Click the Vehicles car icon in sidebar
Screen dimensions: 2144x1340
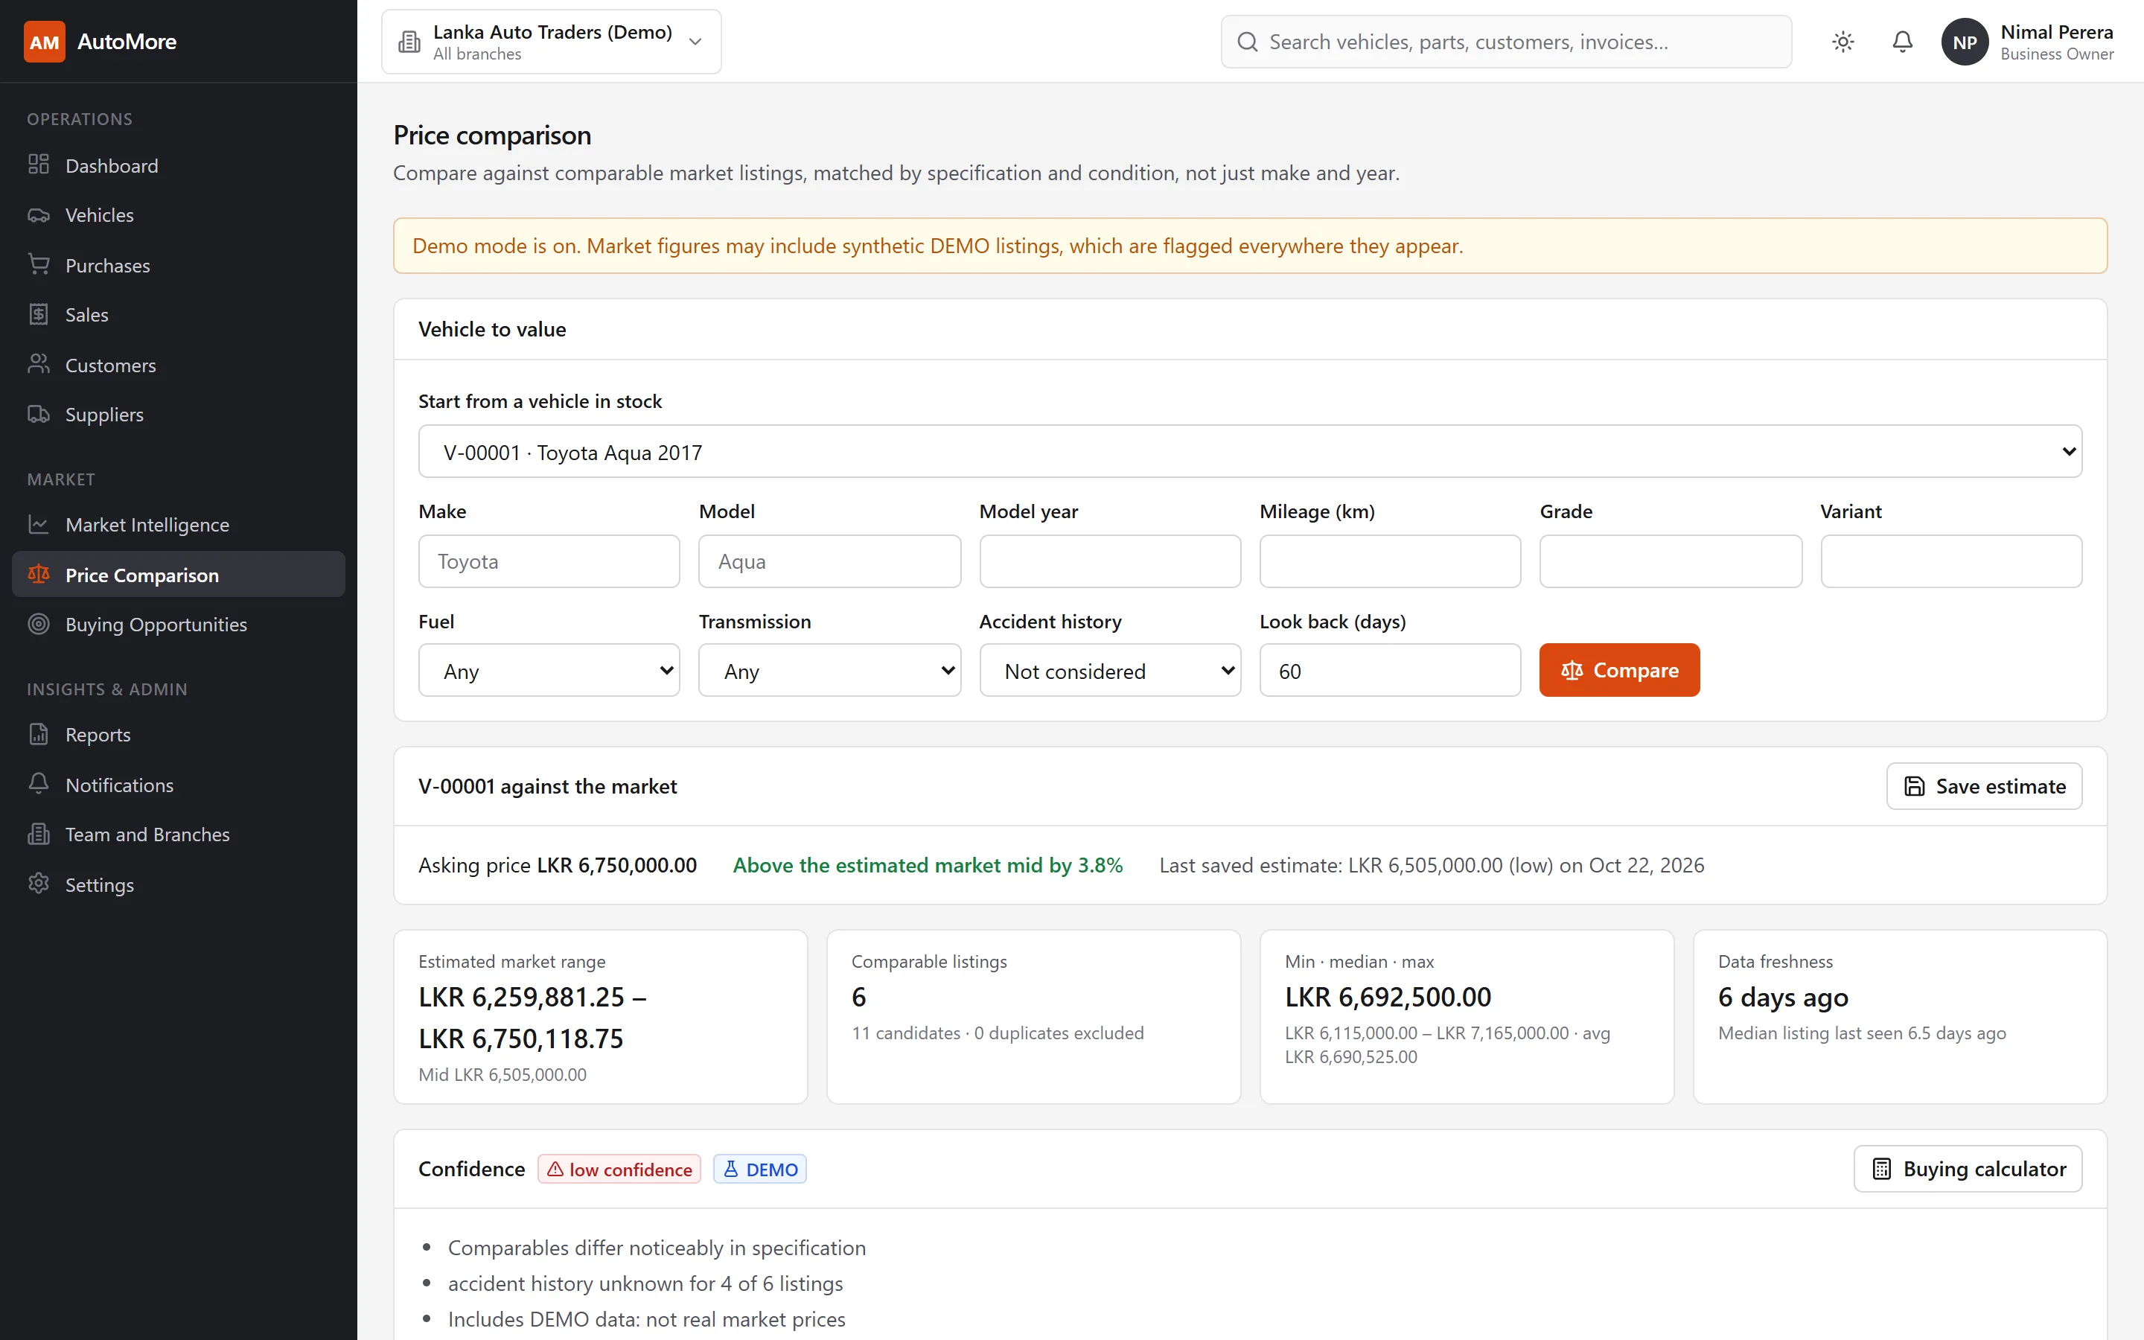click(x=38, y=214)
